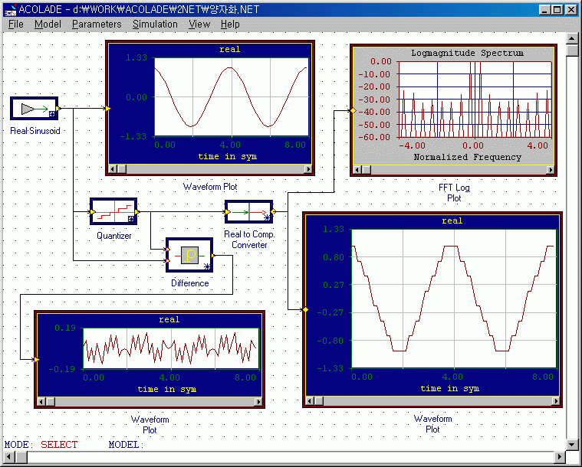The image size is (582, 467).
Task: Open the Model menu
Action: point(48,24)
